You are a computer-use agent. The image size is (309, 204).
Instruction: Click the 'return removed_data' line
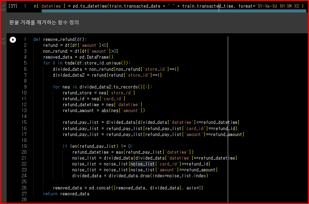[66, 194]
